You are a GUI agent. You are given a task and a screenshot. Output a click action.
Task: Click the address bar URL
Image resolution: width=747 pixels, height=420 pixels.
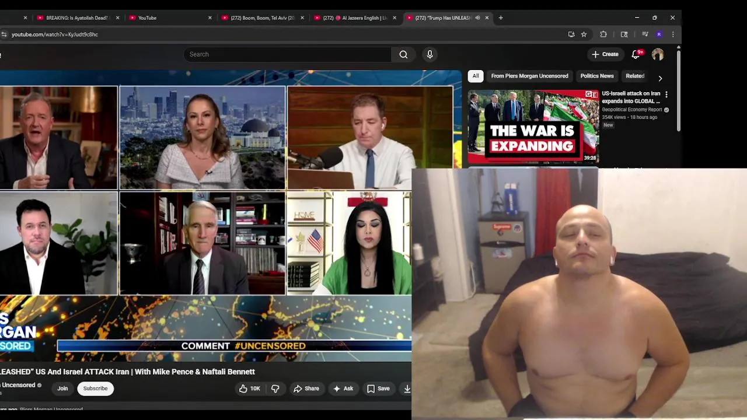click(x=55, y=34)
